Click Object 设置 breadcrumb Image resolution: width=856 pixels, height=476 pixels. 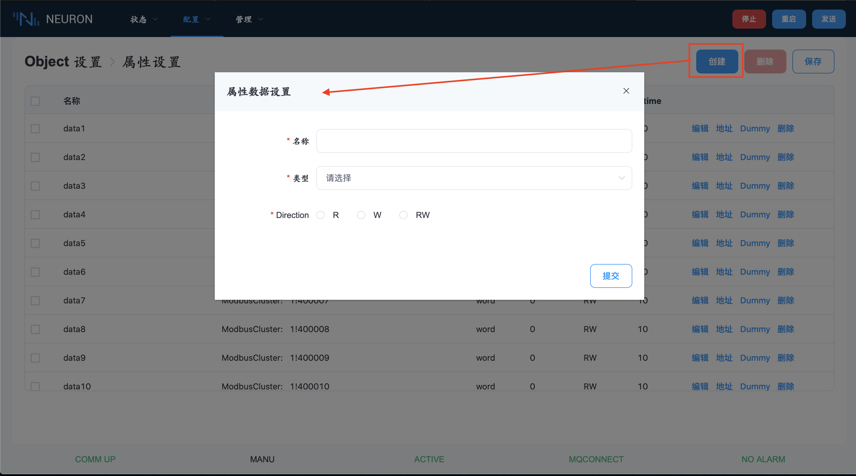63,62
